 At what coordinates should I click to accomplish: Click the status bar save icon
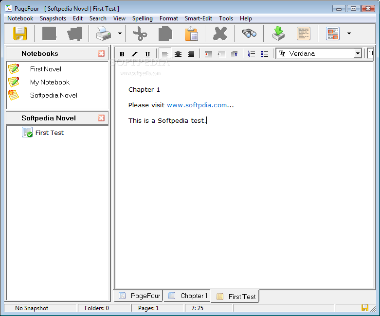[365, 308]
